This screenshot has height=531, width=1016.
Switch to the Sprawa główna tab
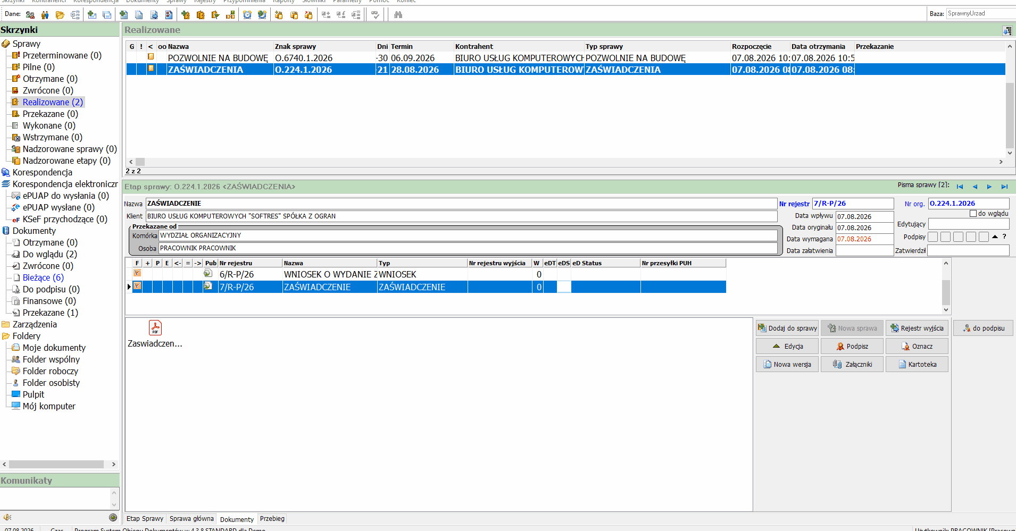pos(191,519)
